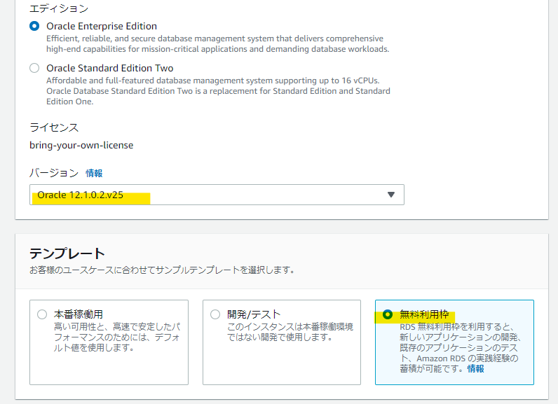This screenshot has width=558, height=404.
Task: Click the version dropdown arrow
Action: pos(391,195)
